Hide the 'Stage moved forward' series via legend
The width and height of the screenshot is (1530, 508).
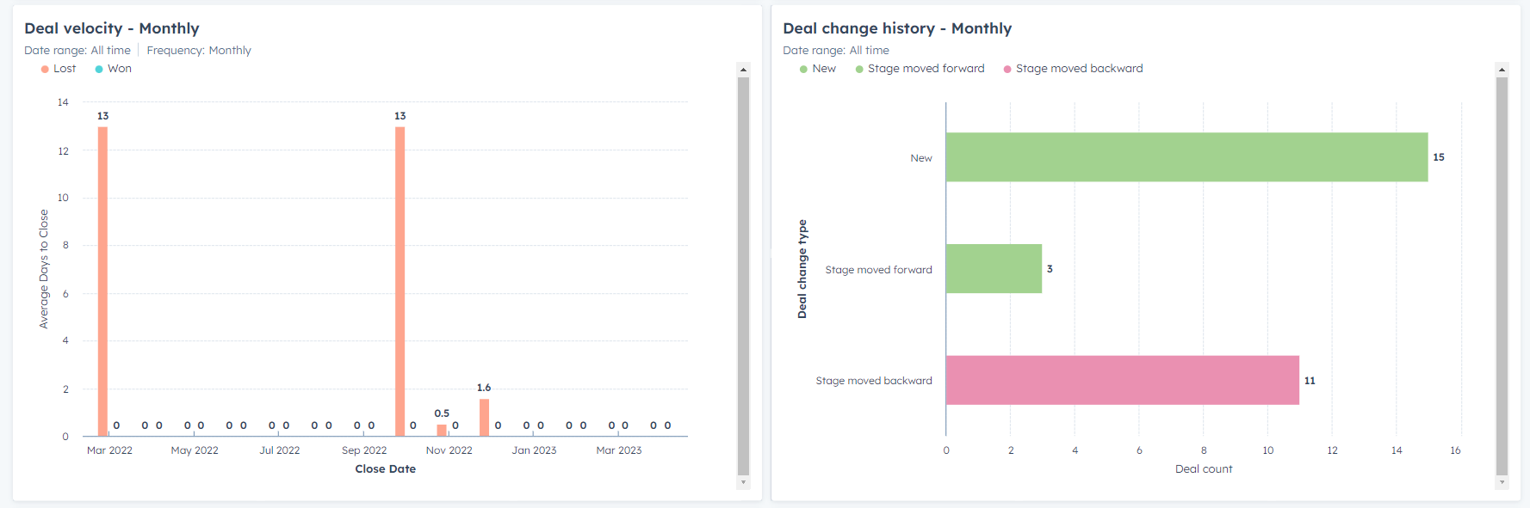pyautogui.click(x=920, y=68)
